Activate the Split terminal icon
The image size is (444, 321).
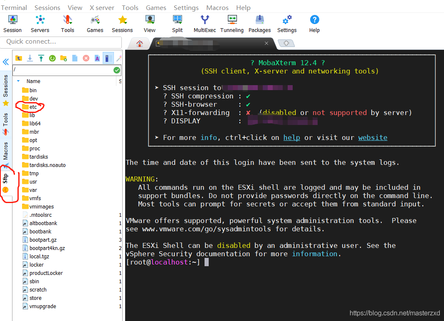(x=177, y=24)
